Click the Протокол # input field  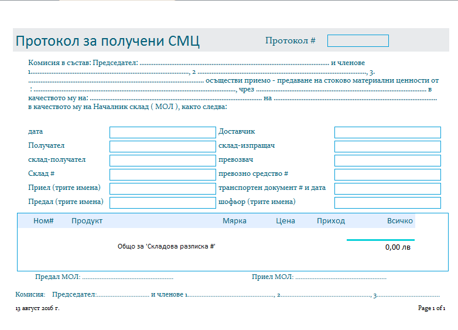[358, 40]
